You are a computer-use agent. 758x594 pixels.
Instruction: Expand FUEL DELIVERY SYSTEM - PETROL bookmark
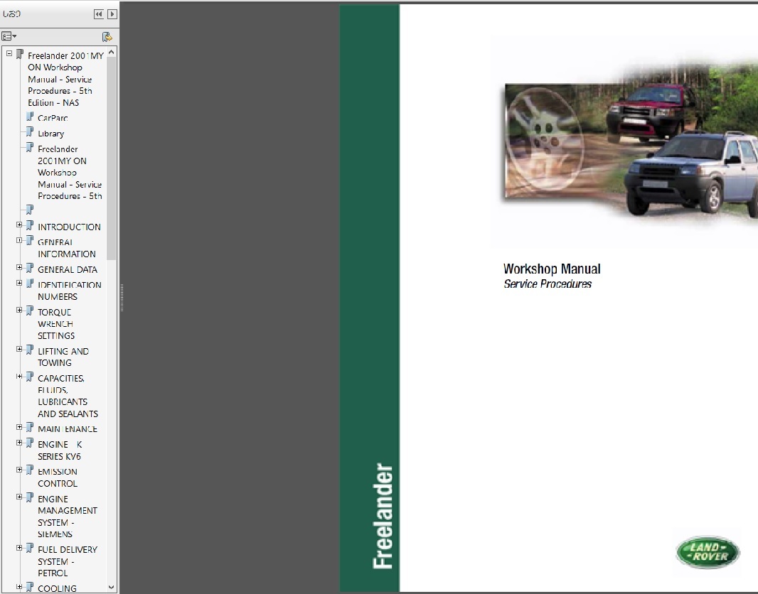(x=19, y=548)
